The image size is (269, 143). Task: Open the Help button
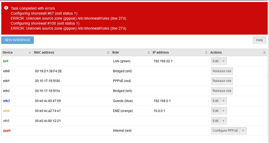(259, 40)
